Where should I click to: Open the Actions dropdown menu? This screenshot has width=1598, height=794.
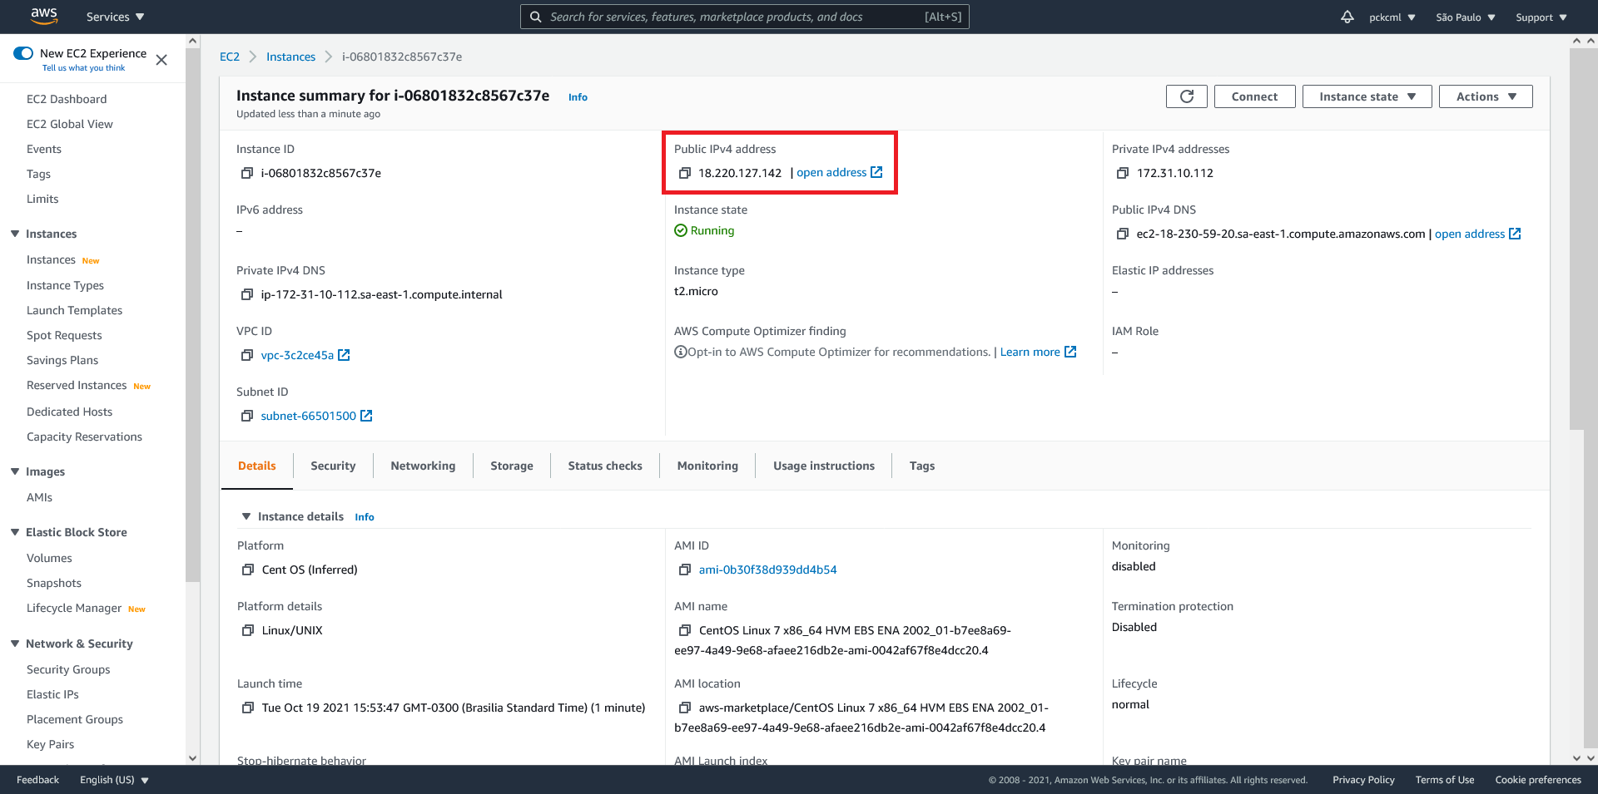(x=1485, y=96)
